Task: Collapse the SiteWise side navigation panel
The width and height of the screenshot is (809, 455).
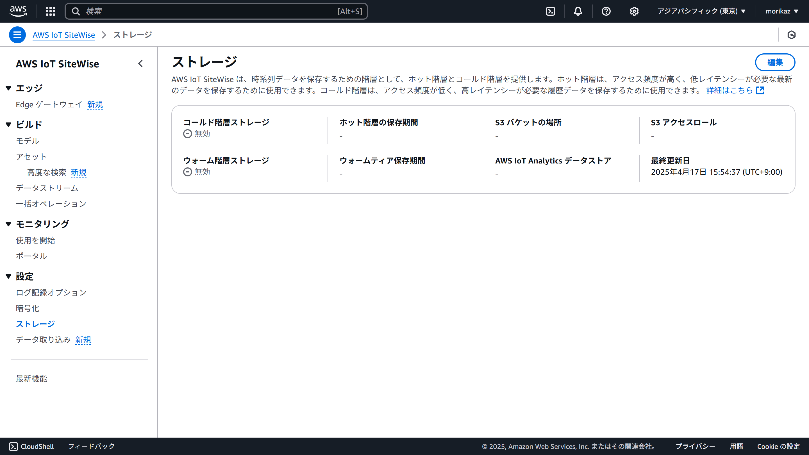Action: [x=140, y=64]
